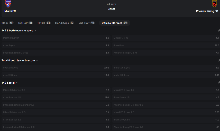Click the Miami FC team name
This screenshot has height=131, width=220.
click(10, 11)
